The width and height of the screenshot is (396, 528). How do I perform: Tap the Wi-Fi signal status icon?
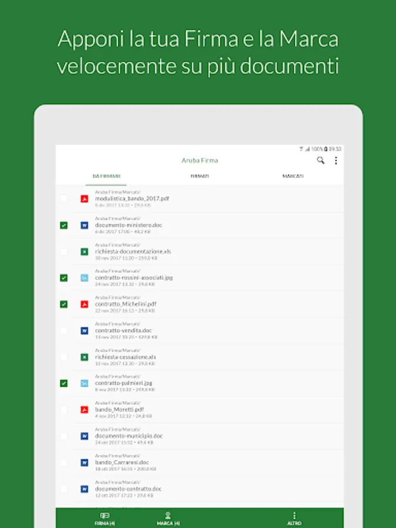(301, 149)
